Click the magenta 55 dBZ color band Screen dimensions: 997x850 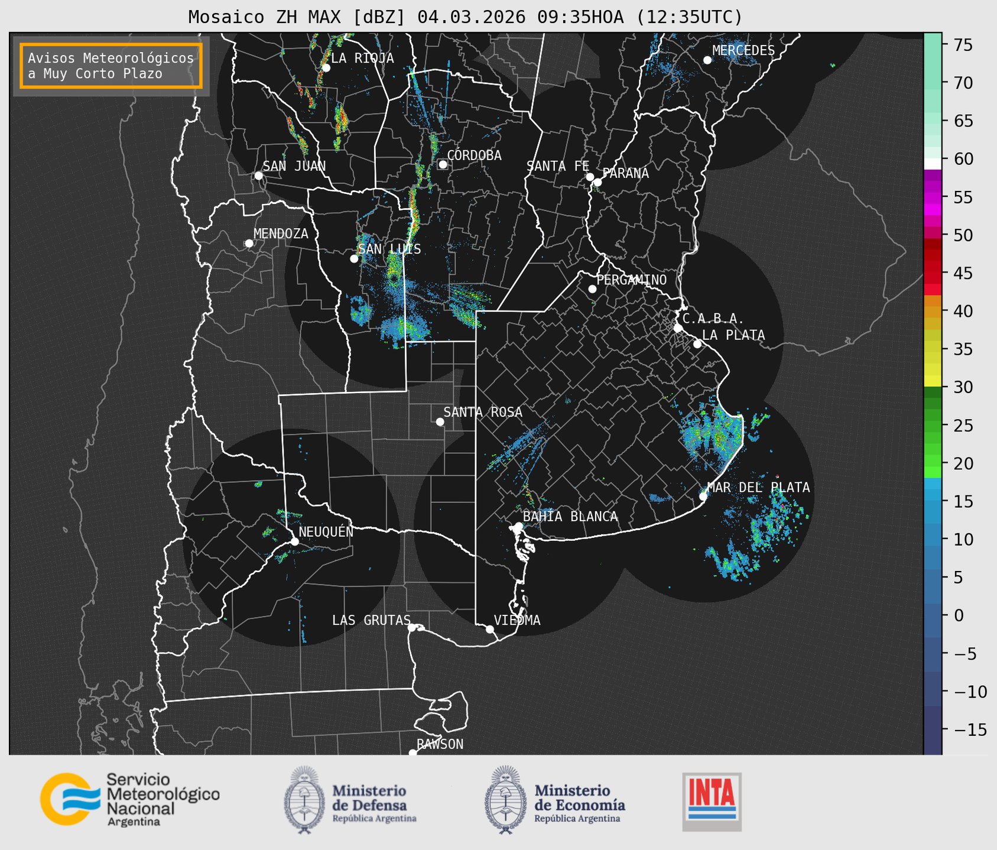click(x=933, y=198)
